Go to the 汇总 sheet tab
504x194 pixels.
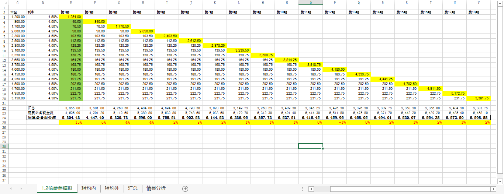click(133, 188)
